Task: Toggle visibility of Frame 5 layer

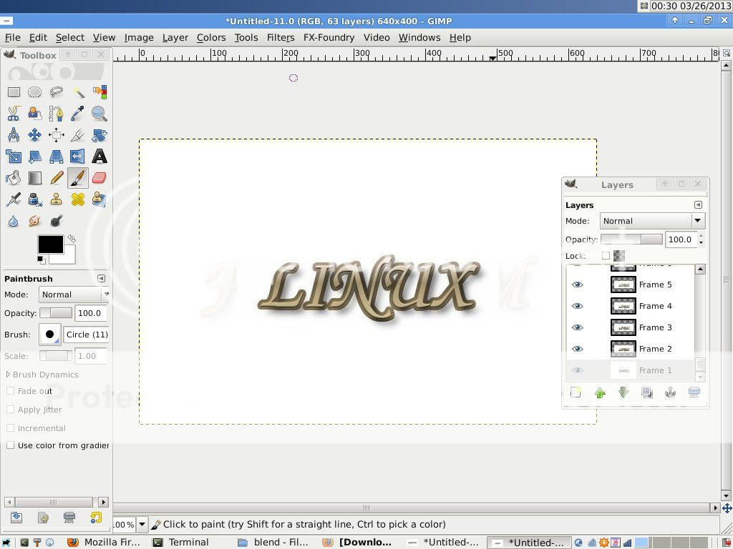Action: [x=578, y=285]
